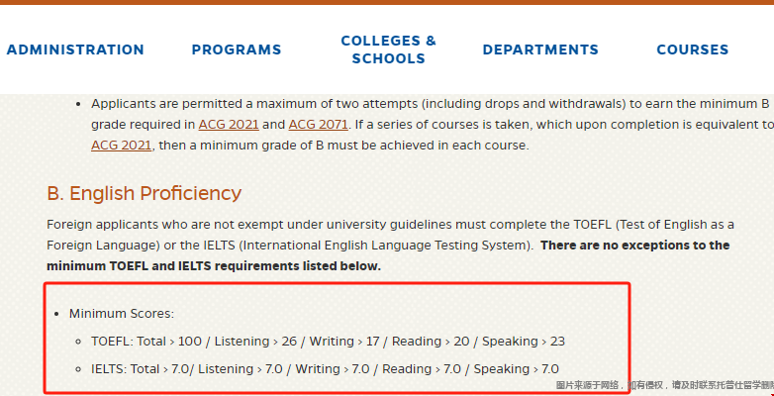This screenshot has width=774, height=396.
Task: Click the B. English Proficiency heading
Action: tap(145, 194)
